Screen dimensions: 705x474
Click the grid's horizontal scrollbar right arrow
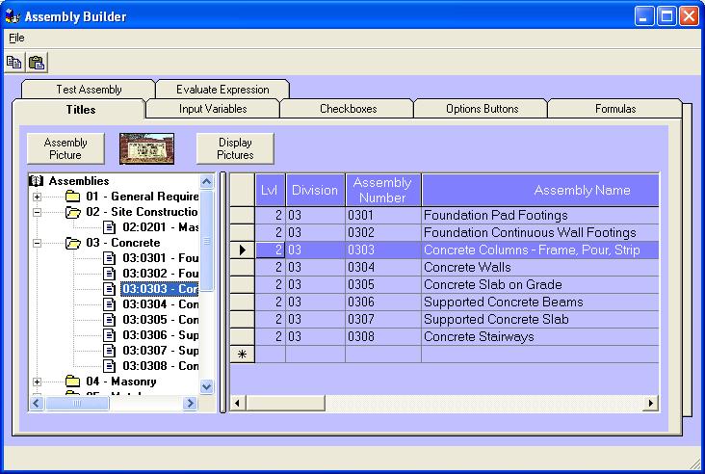tap(651, 403)
